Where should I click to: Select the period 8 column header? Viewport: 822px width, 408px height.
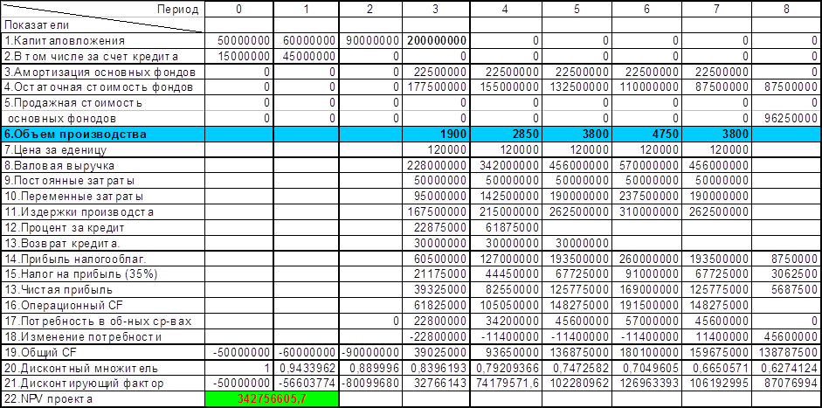788,9
